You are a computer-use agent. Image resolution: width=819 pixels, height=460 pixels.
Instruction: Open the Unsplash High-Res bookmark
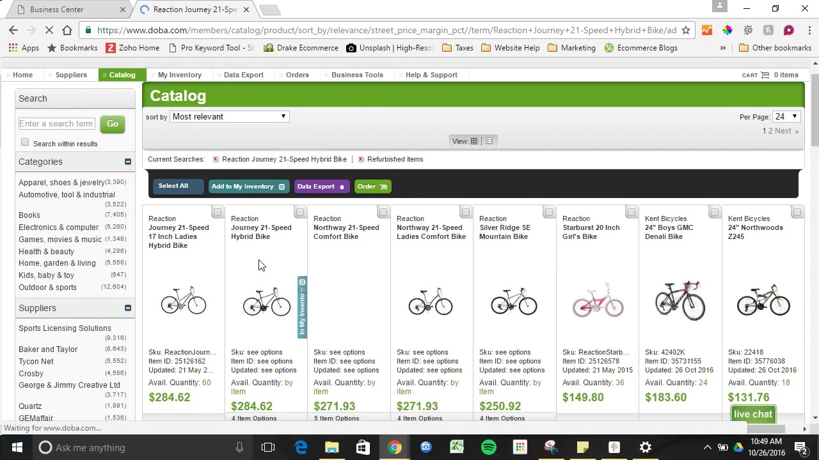point(390,48)
